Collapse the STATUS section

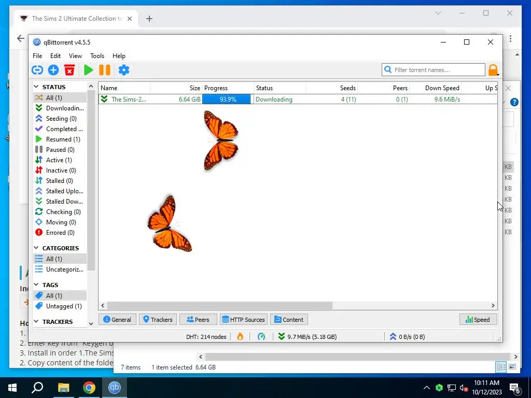coord(36,87)
